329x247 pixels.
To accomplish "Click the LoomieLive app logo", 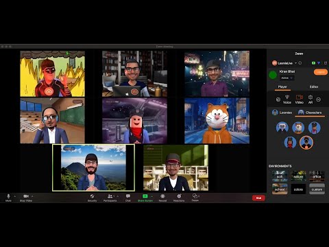I will [x=274, y=63].
